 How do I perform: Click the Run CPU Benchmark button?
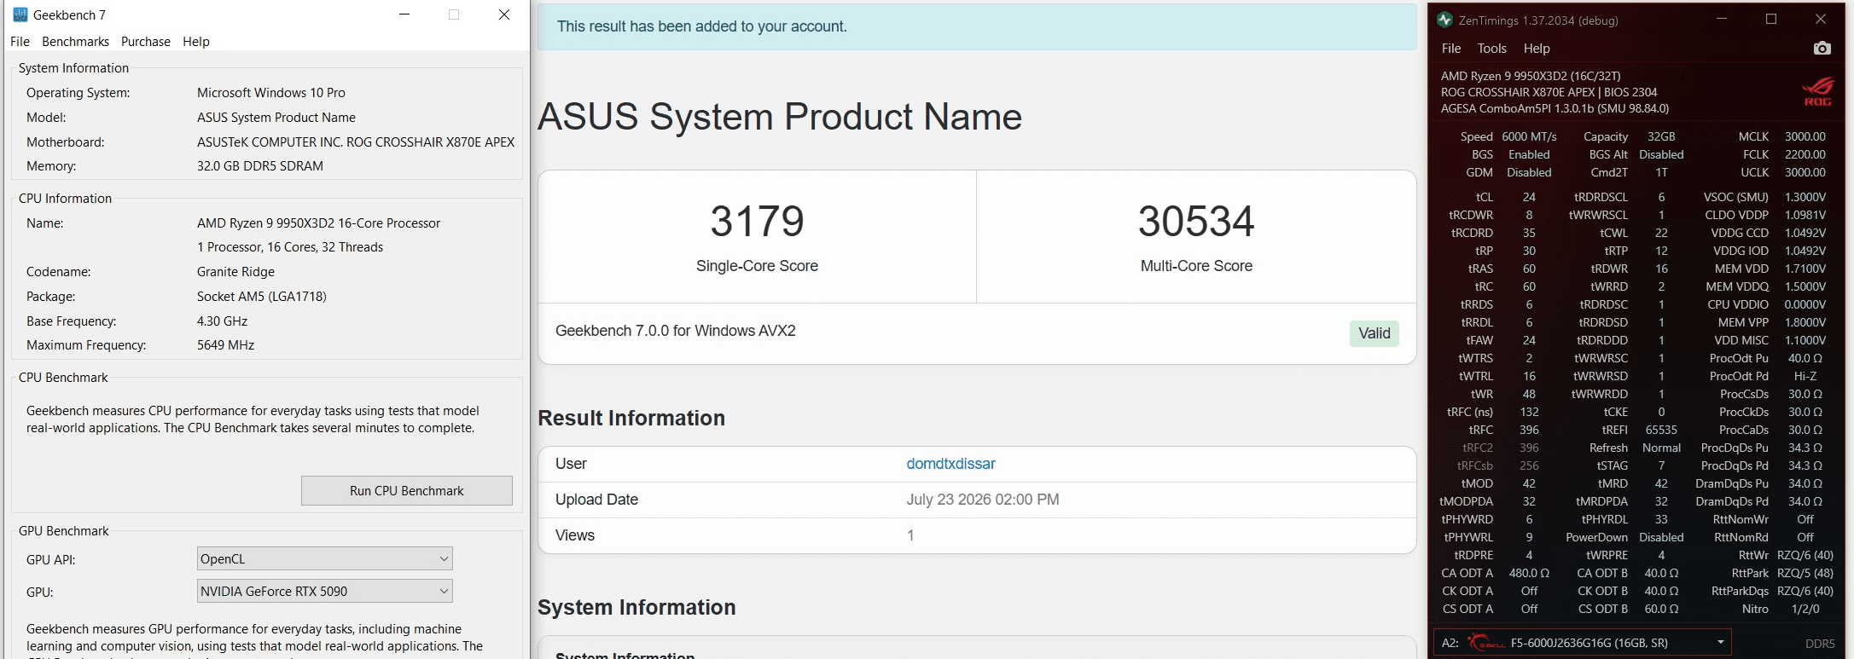coord(407,491)
